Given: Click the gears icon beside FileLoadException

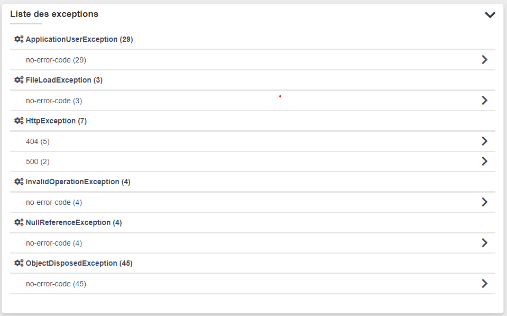Looking at the screenshot, I should click(x=19, y=80).
